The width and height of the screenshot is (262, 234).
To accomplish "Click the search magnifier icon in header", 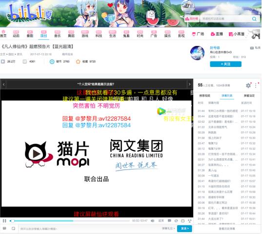I will (x=254, y=19).
